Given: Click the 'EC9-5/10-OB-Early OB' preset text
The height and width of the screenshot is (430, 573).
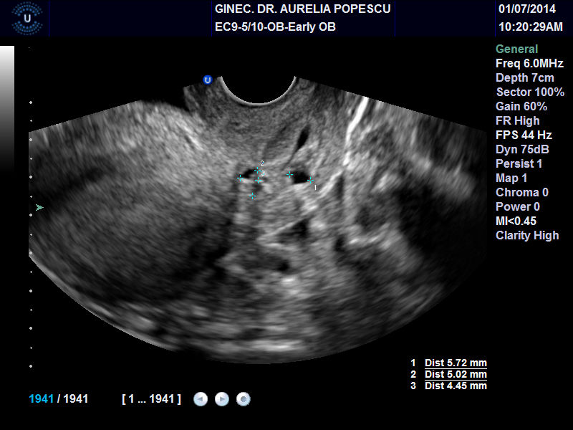Looking at the screenshot, I should pos(275,27).
